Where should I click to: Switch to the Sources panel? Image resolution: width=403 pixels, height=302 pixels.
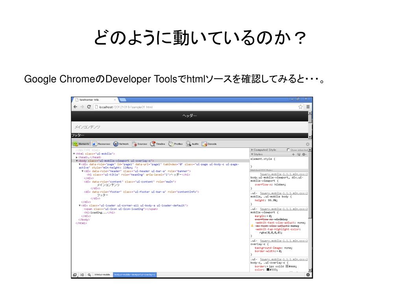point(139,144)
